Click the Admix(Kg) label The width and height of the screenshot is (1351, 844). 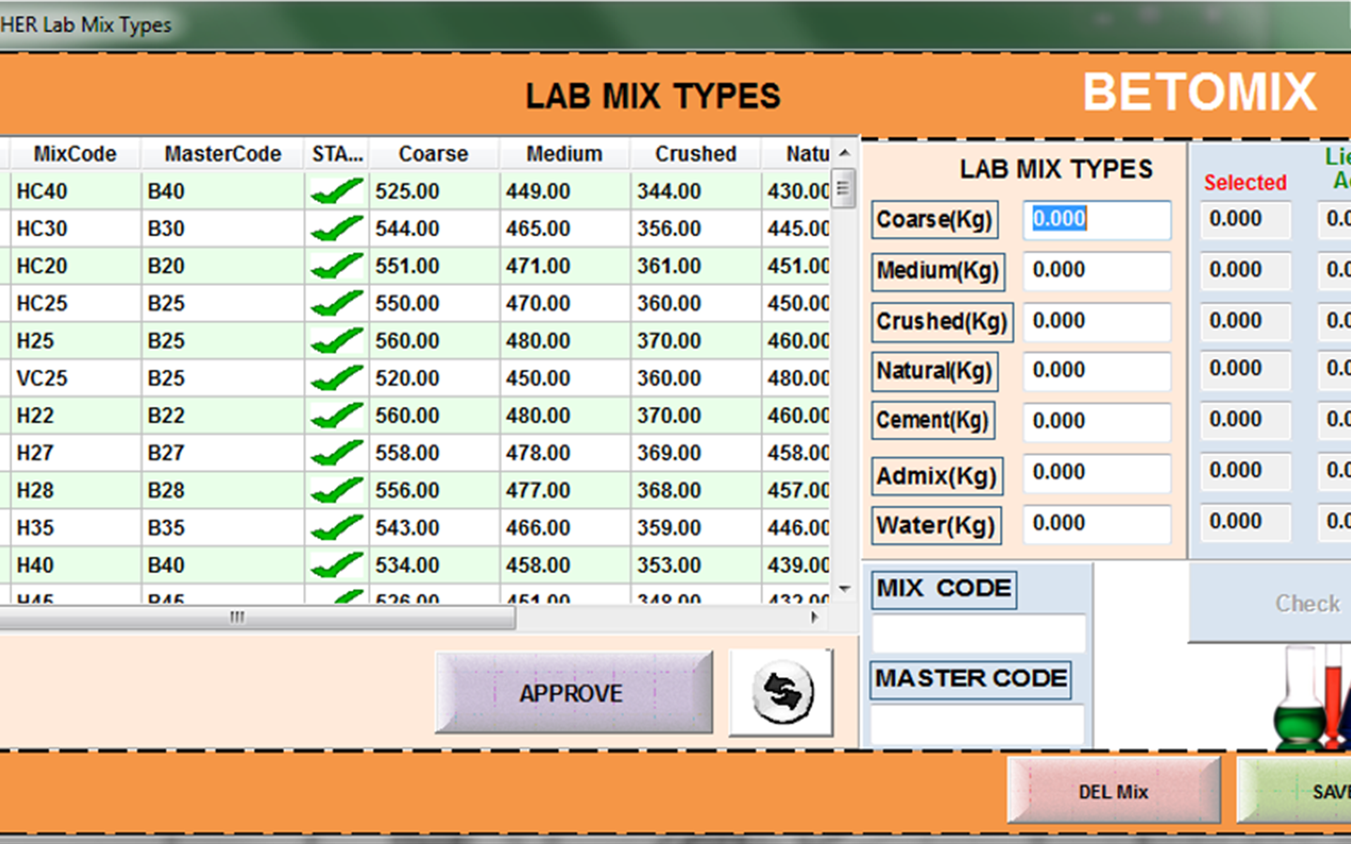click(936, 475)
